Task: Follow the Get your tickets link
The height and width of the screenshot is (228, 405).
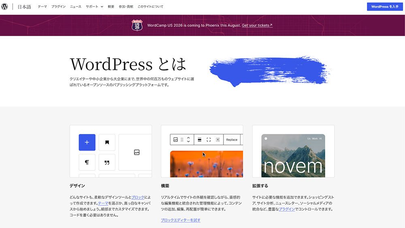Action: click(x=257, y=25)
